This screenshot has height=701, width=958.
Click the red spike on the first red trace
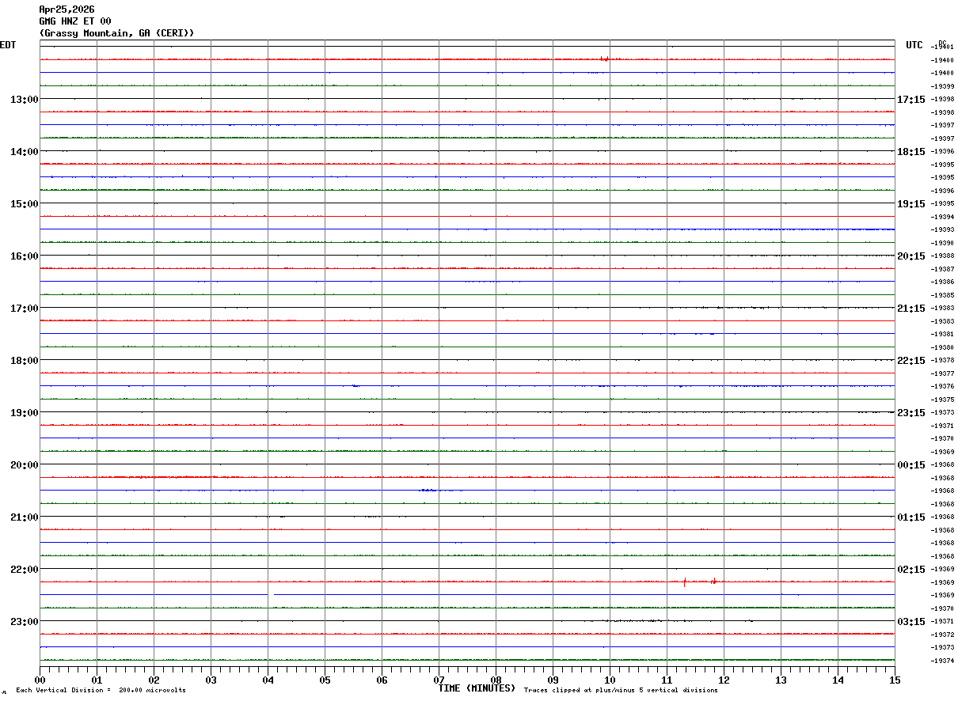coord(604,59)
